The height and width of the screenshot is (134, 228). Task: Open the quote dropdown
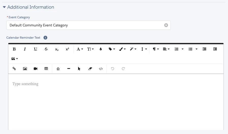click(x=14, y=59)
